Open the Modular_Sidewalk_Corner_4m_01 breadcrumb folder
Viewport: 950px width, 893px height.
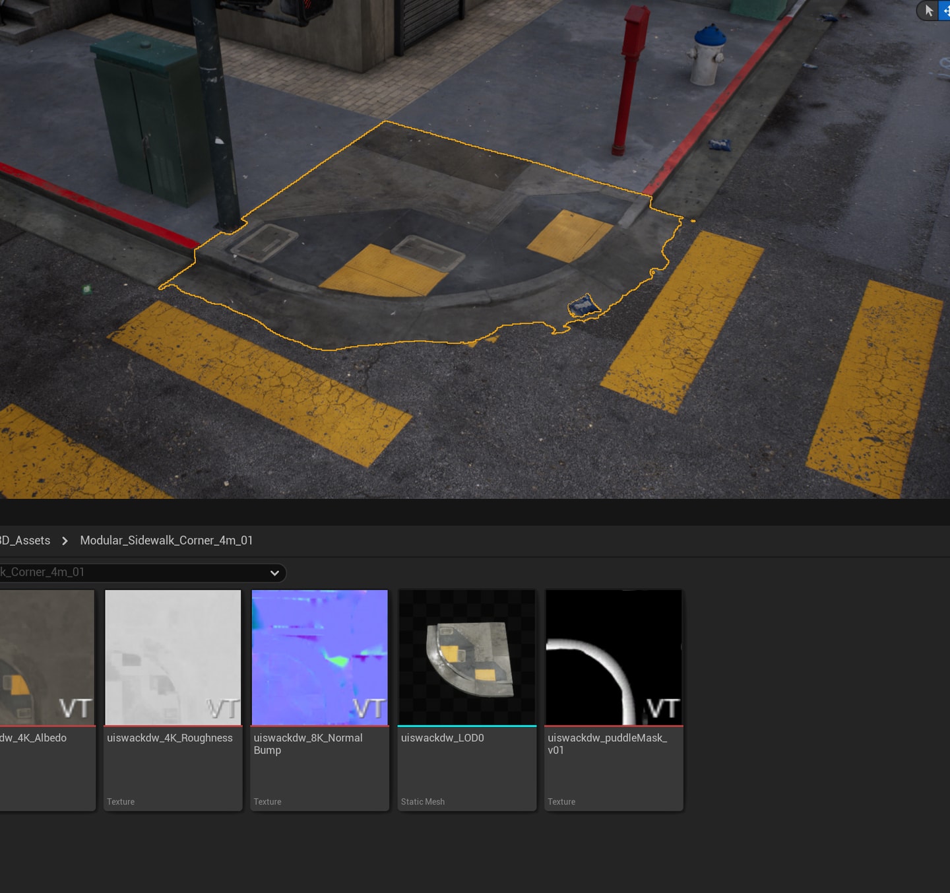click(x=166, y=541)
